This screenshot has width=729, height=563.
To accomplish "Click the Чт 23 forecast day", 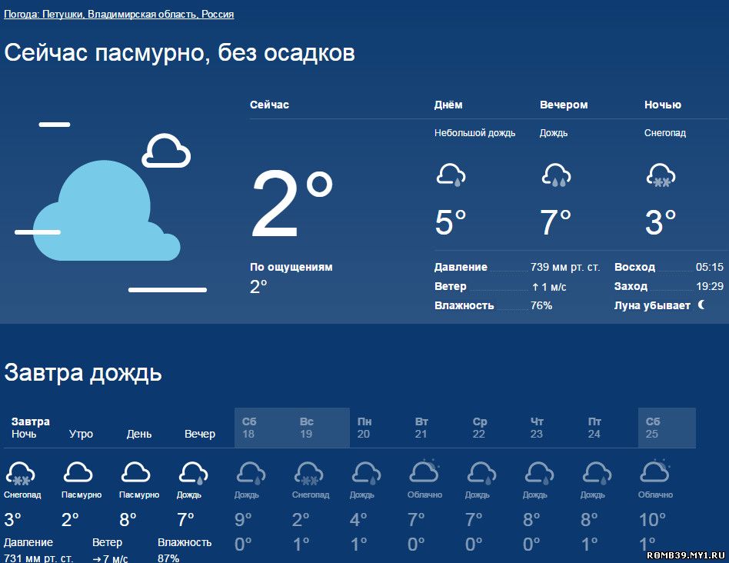I will pos(537,428).
